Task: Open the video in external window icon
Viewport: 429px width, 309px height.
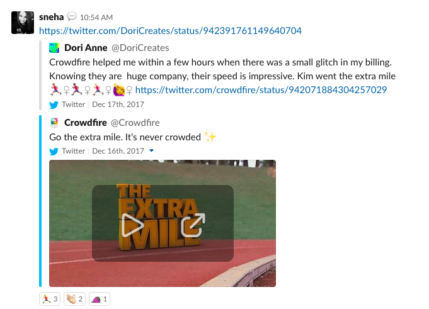Action: 193,224
